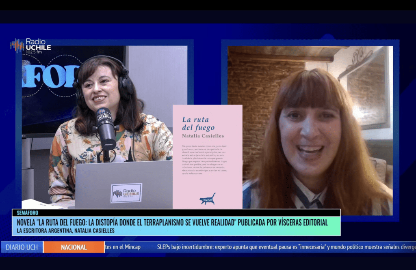The width and height of the screenshot is (416, 270).
Task: Click the blue cat logo on book cover
Action: (208, 199)
